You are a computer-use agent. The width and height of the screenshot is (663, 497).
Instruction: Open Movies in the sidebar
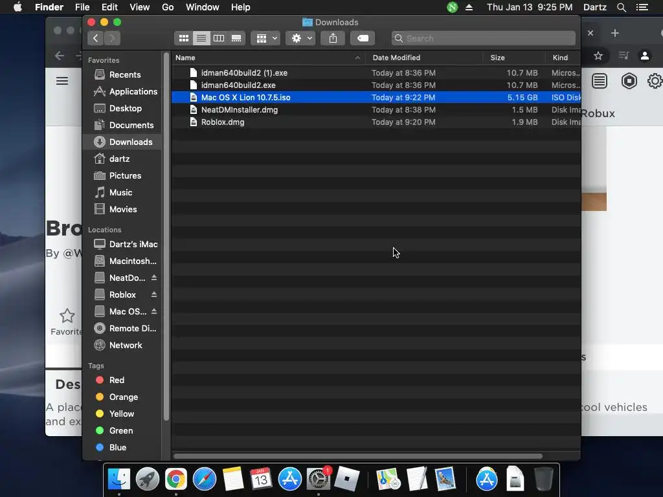[x=122, y=209]
